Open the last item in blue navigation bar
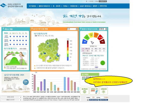 tap(103, 6)
